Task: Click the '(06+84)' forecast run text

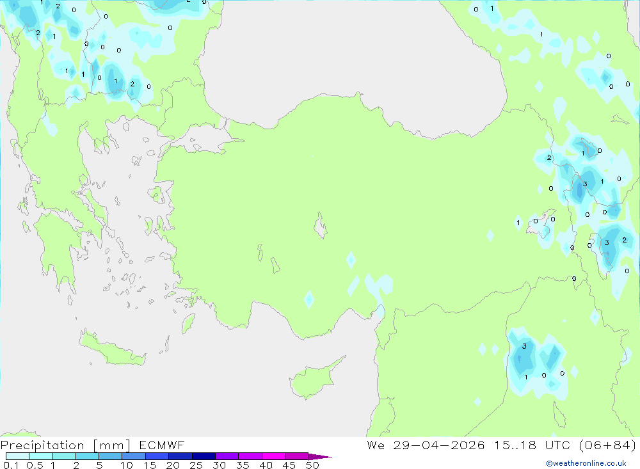Action: click(607, 445)
